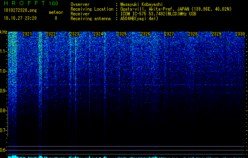Image resolution: width=248 pixels, height=158 pixels.
Task: Click the 0.6 kHz axis label
Action: pyautogui.click(x=4, y=150)
